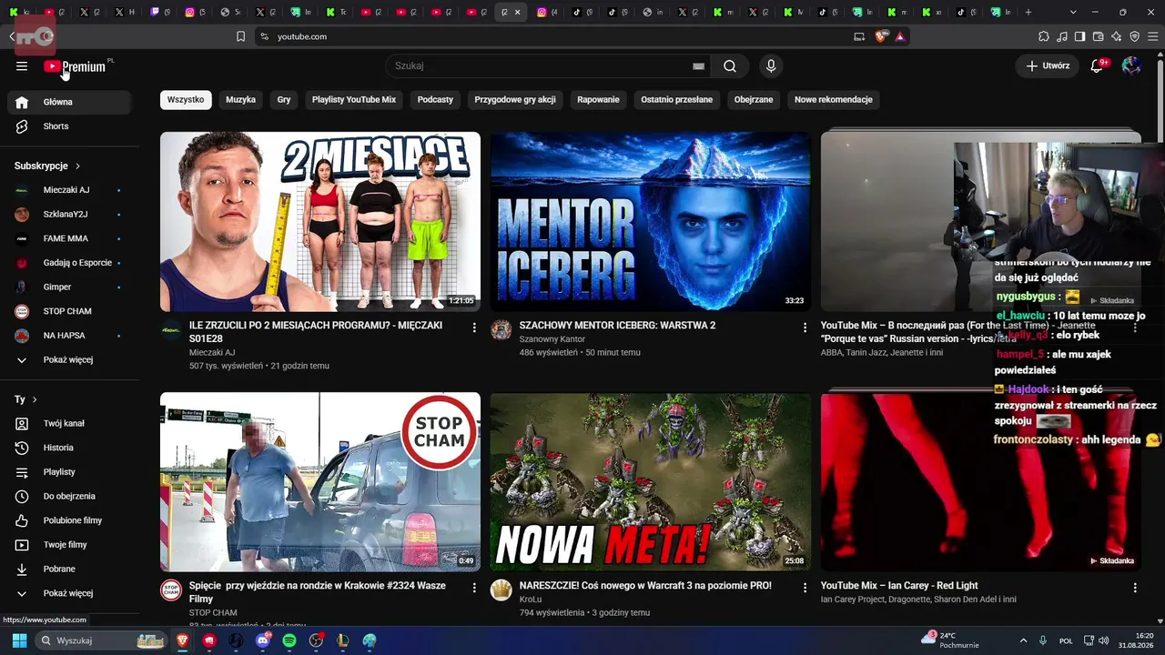The width and height of the screenshot is (1165, 655).
Task: Open Brave Leo AI sparkle icon
Action: click(x=1116, y=36)
